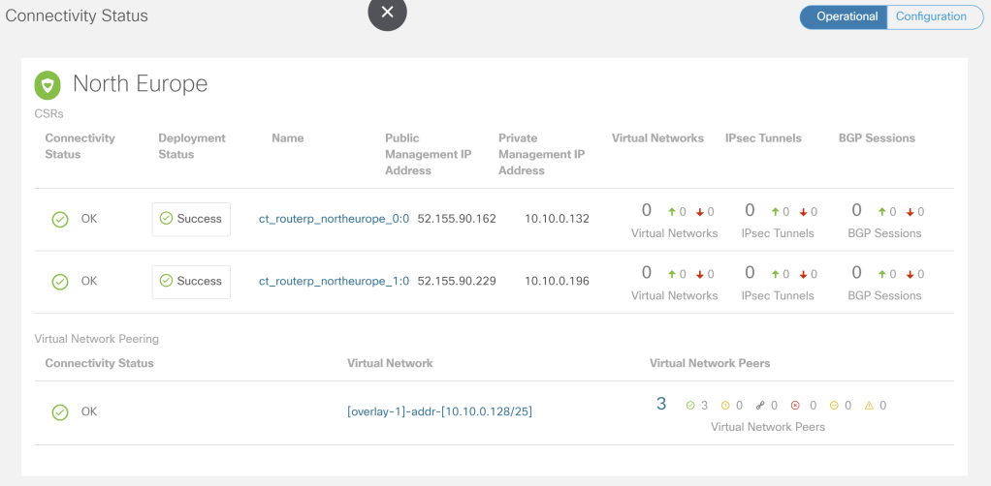The width and height of the screenshot is (991, 486).
Task: Open ct_routerp_northeurope_0:0 router link
Action: click(x=334, y=219)
